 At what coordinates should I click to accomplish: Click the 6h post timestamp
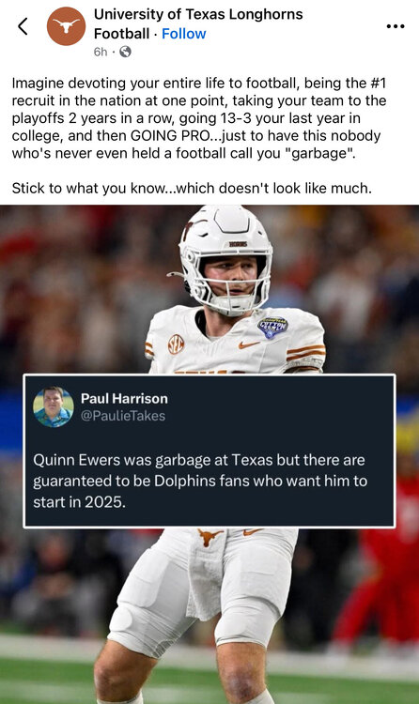coord(101,52)
